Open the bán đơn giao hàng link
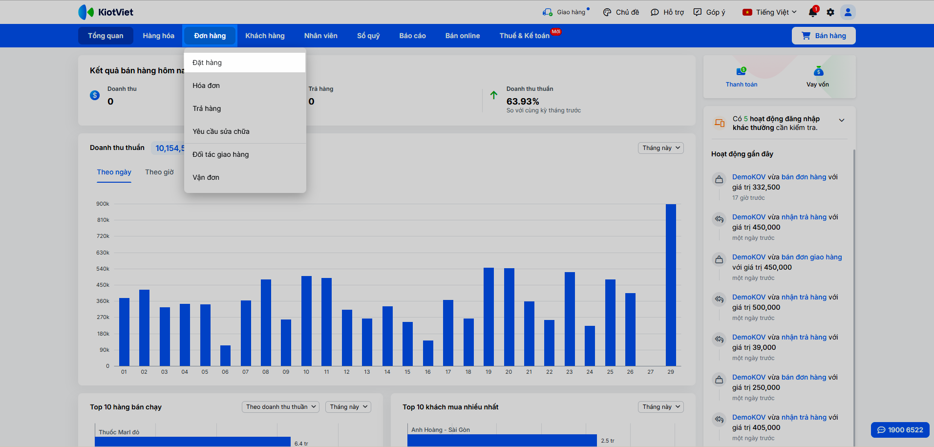 coord(811,257)
